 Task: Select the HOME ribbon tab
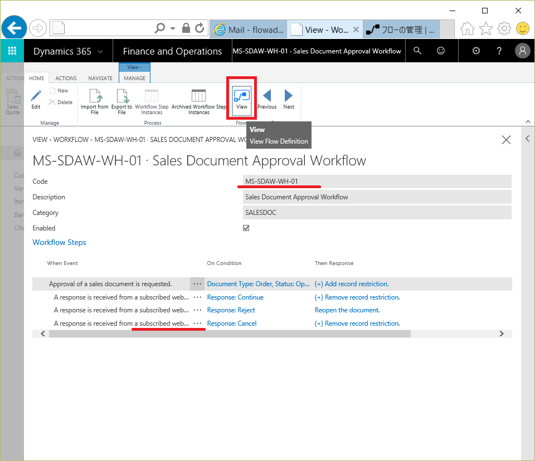pyautogui.click(x=37, y=78)
